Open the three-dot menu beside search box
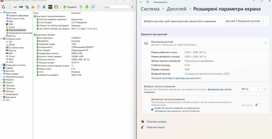 click(x=132, y=7)
